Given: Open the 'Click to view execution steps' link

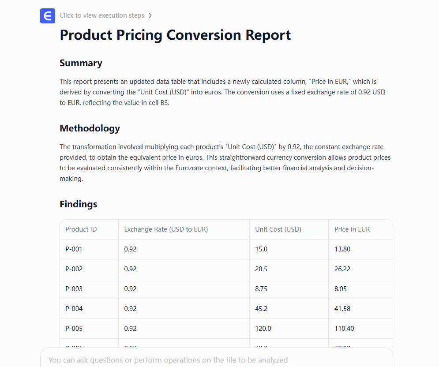Looking at the screenshot, I should (x=102, y=15).
